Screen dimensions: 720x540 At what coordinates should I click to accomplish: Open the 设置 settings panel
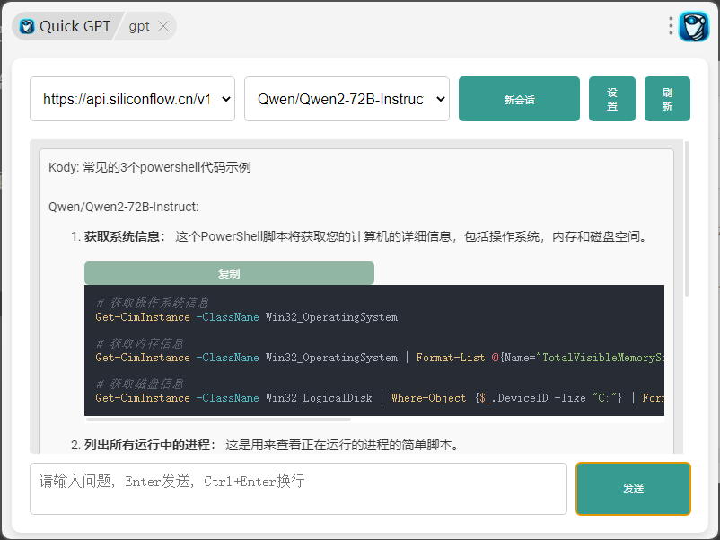(611, 99)
